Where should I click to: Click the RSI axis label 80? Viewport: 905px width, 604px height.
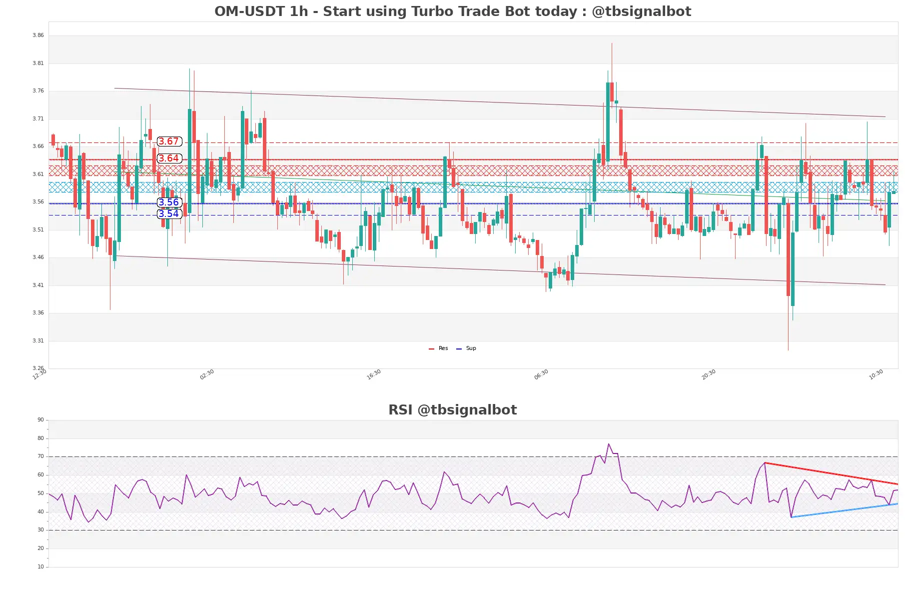coord(40,438)
